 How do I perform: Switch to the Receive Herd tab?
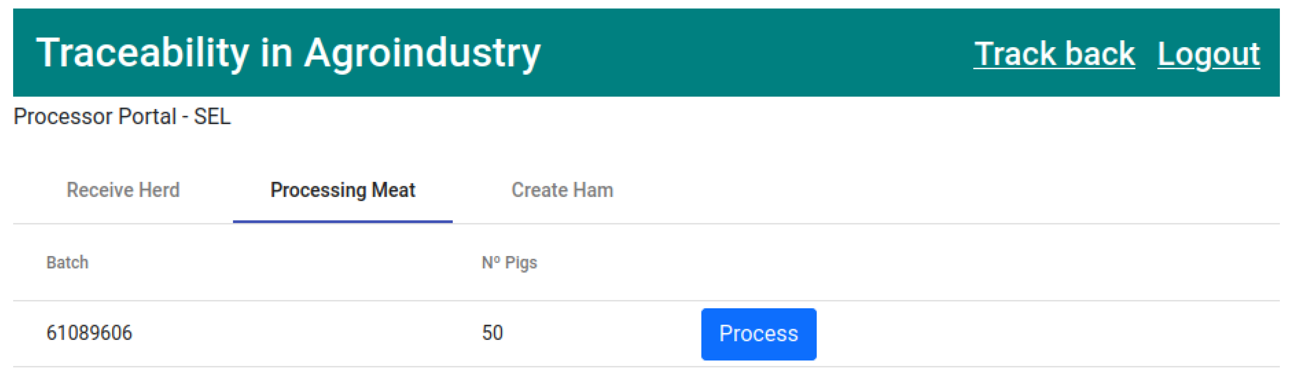coord(123,190)
